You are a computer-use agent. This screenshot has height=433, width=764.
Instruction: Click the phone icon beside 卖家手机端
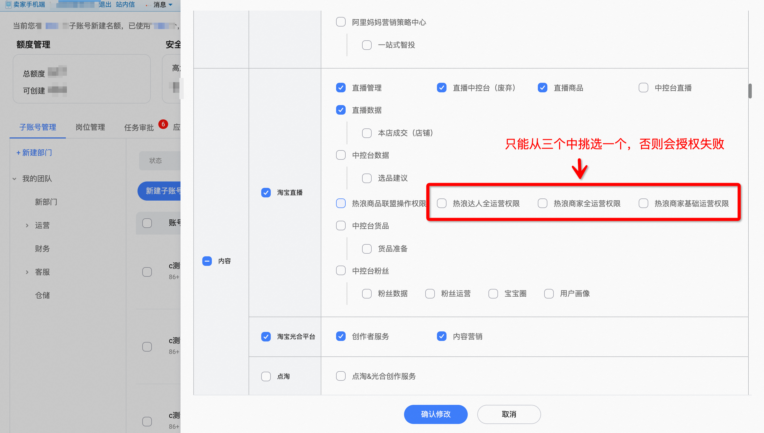point(8,5)
